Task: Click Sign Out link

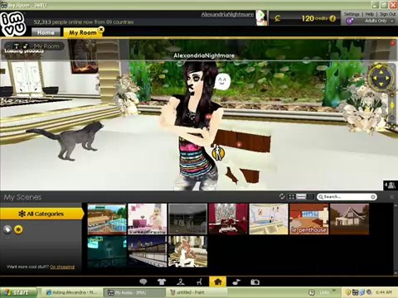Action: tap(387, 14)
